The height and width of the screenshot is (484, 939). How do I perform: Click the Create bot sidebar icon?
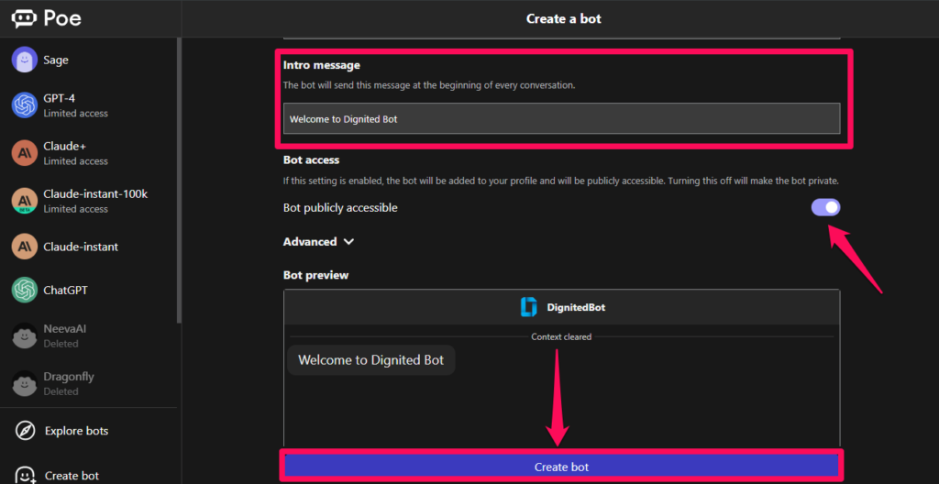(x=25, y=476)
